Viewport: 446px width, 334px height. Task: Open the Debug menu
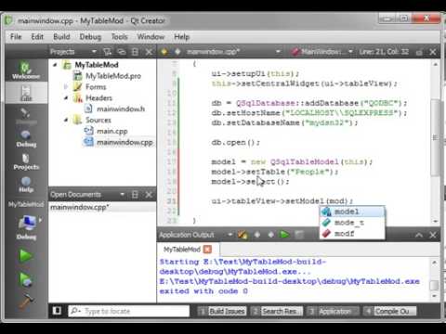[90, 37]
